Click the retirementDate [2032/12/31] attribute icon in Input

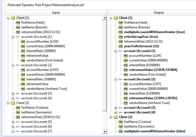tap(18, 32)
